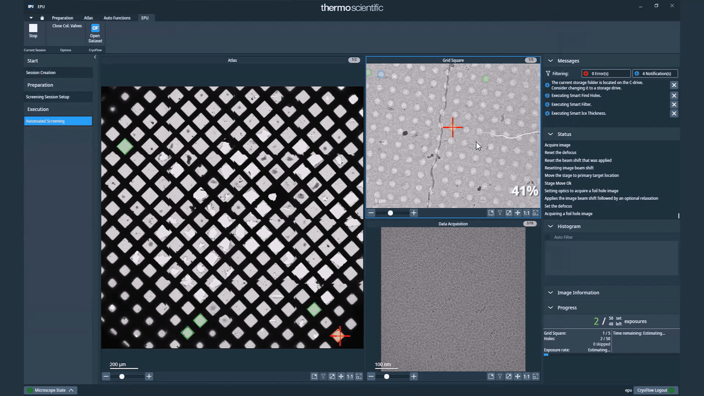Switch to the Atlas ribbon tab
The image size is (704, 396).
tap(88, 18)
